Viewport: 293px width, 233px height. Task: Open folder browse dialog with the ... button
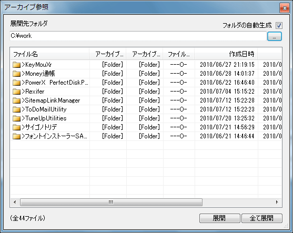click(274, 36)
